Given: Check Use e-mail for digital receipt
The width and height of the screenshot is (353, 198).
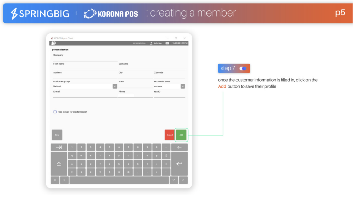Looking at the screenshot, I should point(55,112).
